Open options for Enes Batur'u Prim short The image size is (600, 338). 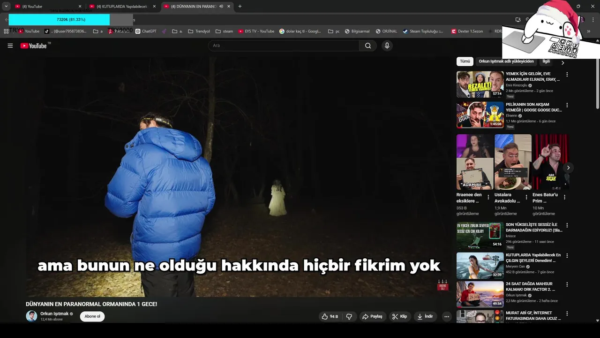[x=564, y=197]
